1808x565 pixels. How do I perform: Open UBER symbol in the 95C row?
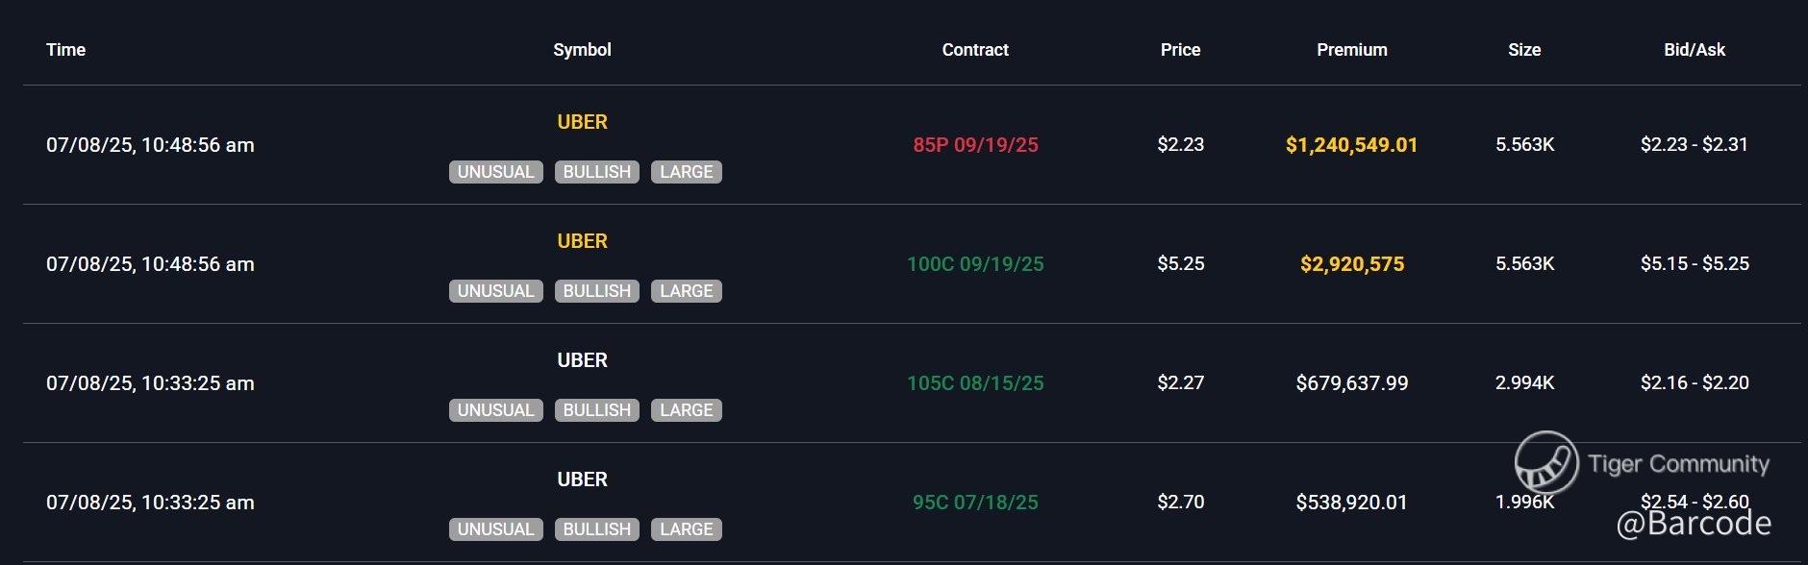pyautogui.click(x=582, y=479)
